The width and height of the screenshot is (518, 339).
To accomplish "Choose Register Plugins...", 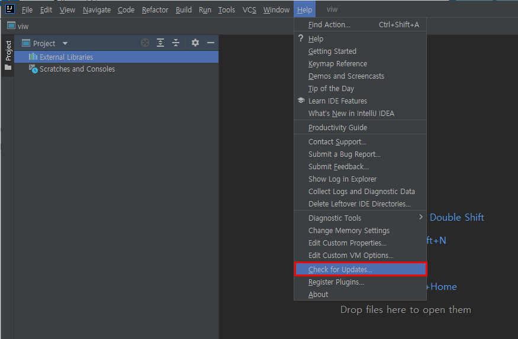I will (x=360, y=282).
